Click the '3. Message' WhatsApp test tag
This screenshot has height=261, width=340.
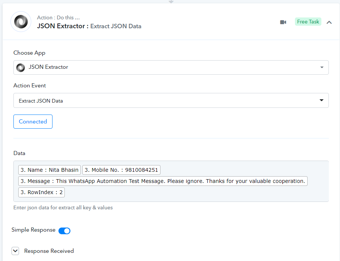163,181
